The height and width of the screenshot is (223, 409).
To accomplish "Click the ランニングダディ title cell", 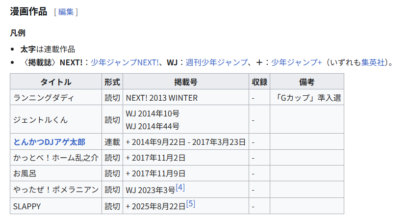I will click(x=44, y=98).
